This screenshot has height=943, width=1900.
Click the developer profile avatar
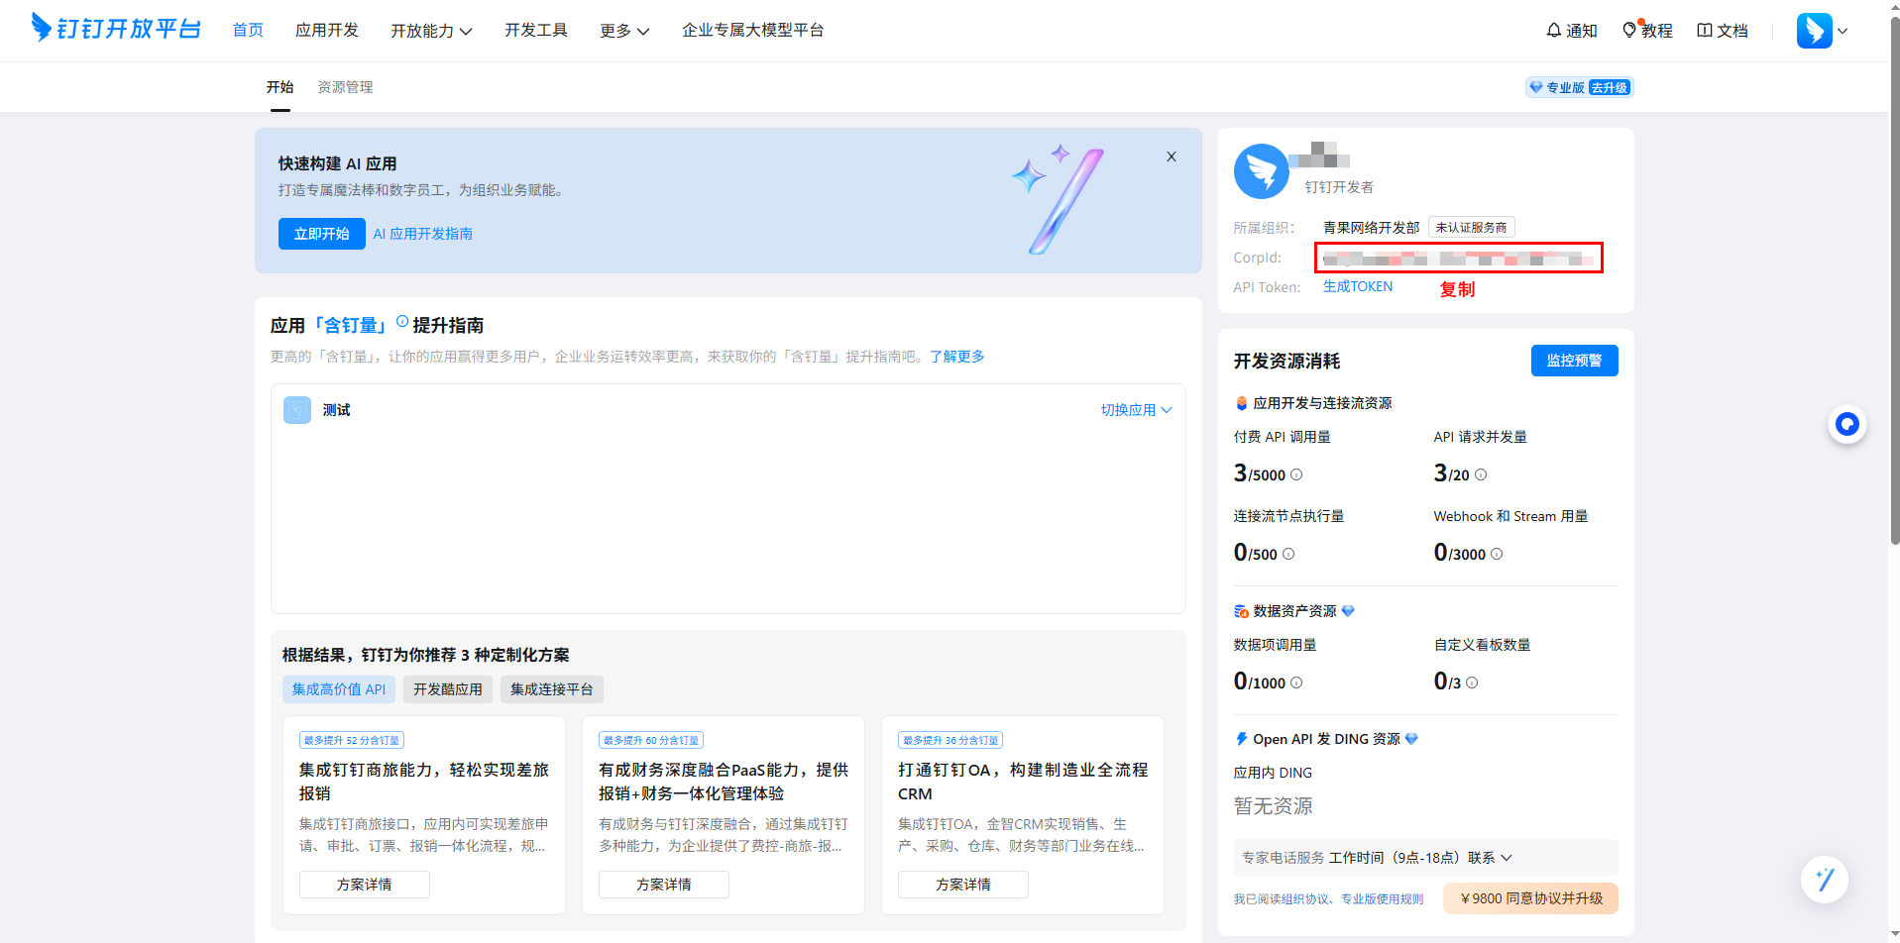1261,171
